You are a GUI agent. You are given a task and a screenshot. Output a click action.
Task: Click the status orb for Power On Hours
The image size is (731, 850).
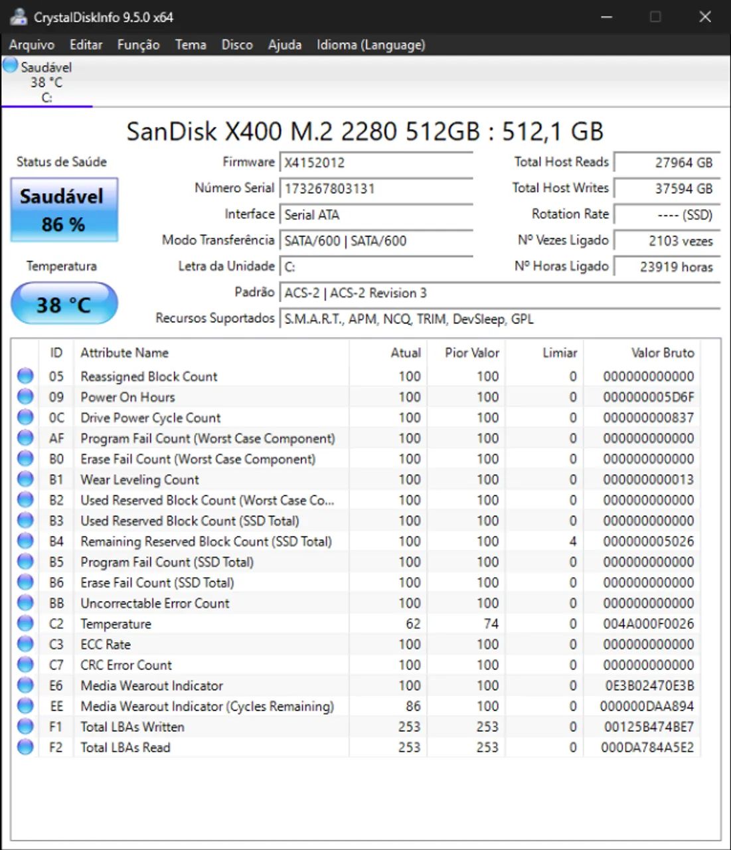[x=25, y=396]
